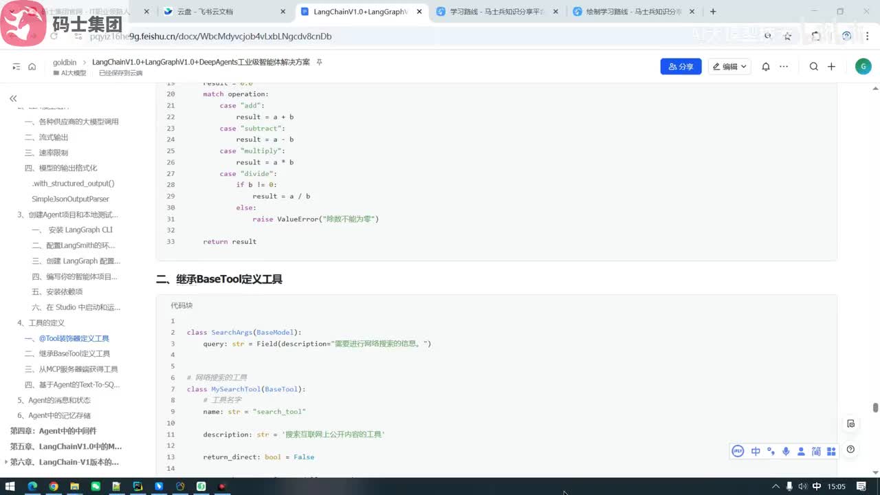Open Agent中的记忆存储 outline item

point(54,415)
